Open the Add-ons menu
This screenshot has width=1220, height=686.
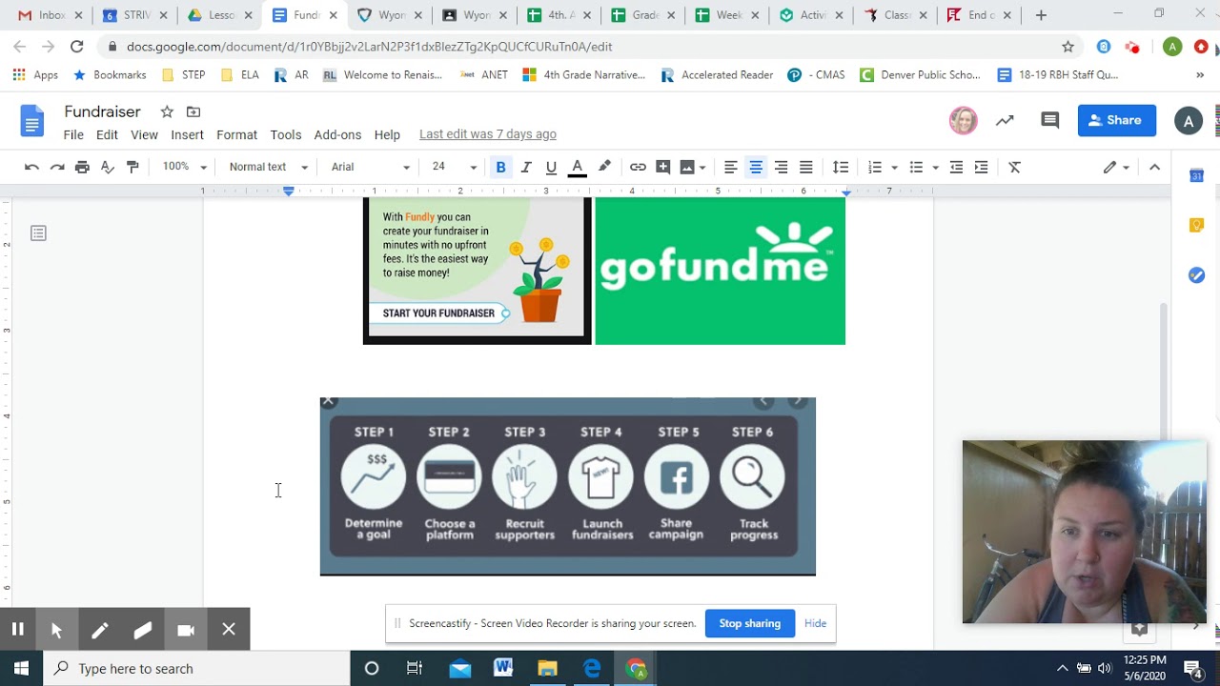click(x=337, y=134)
